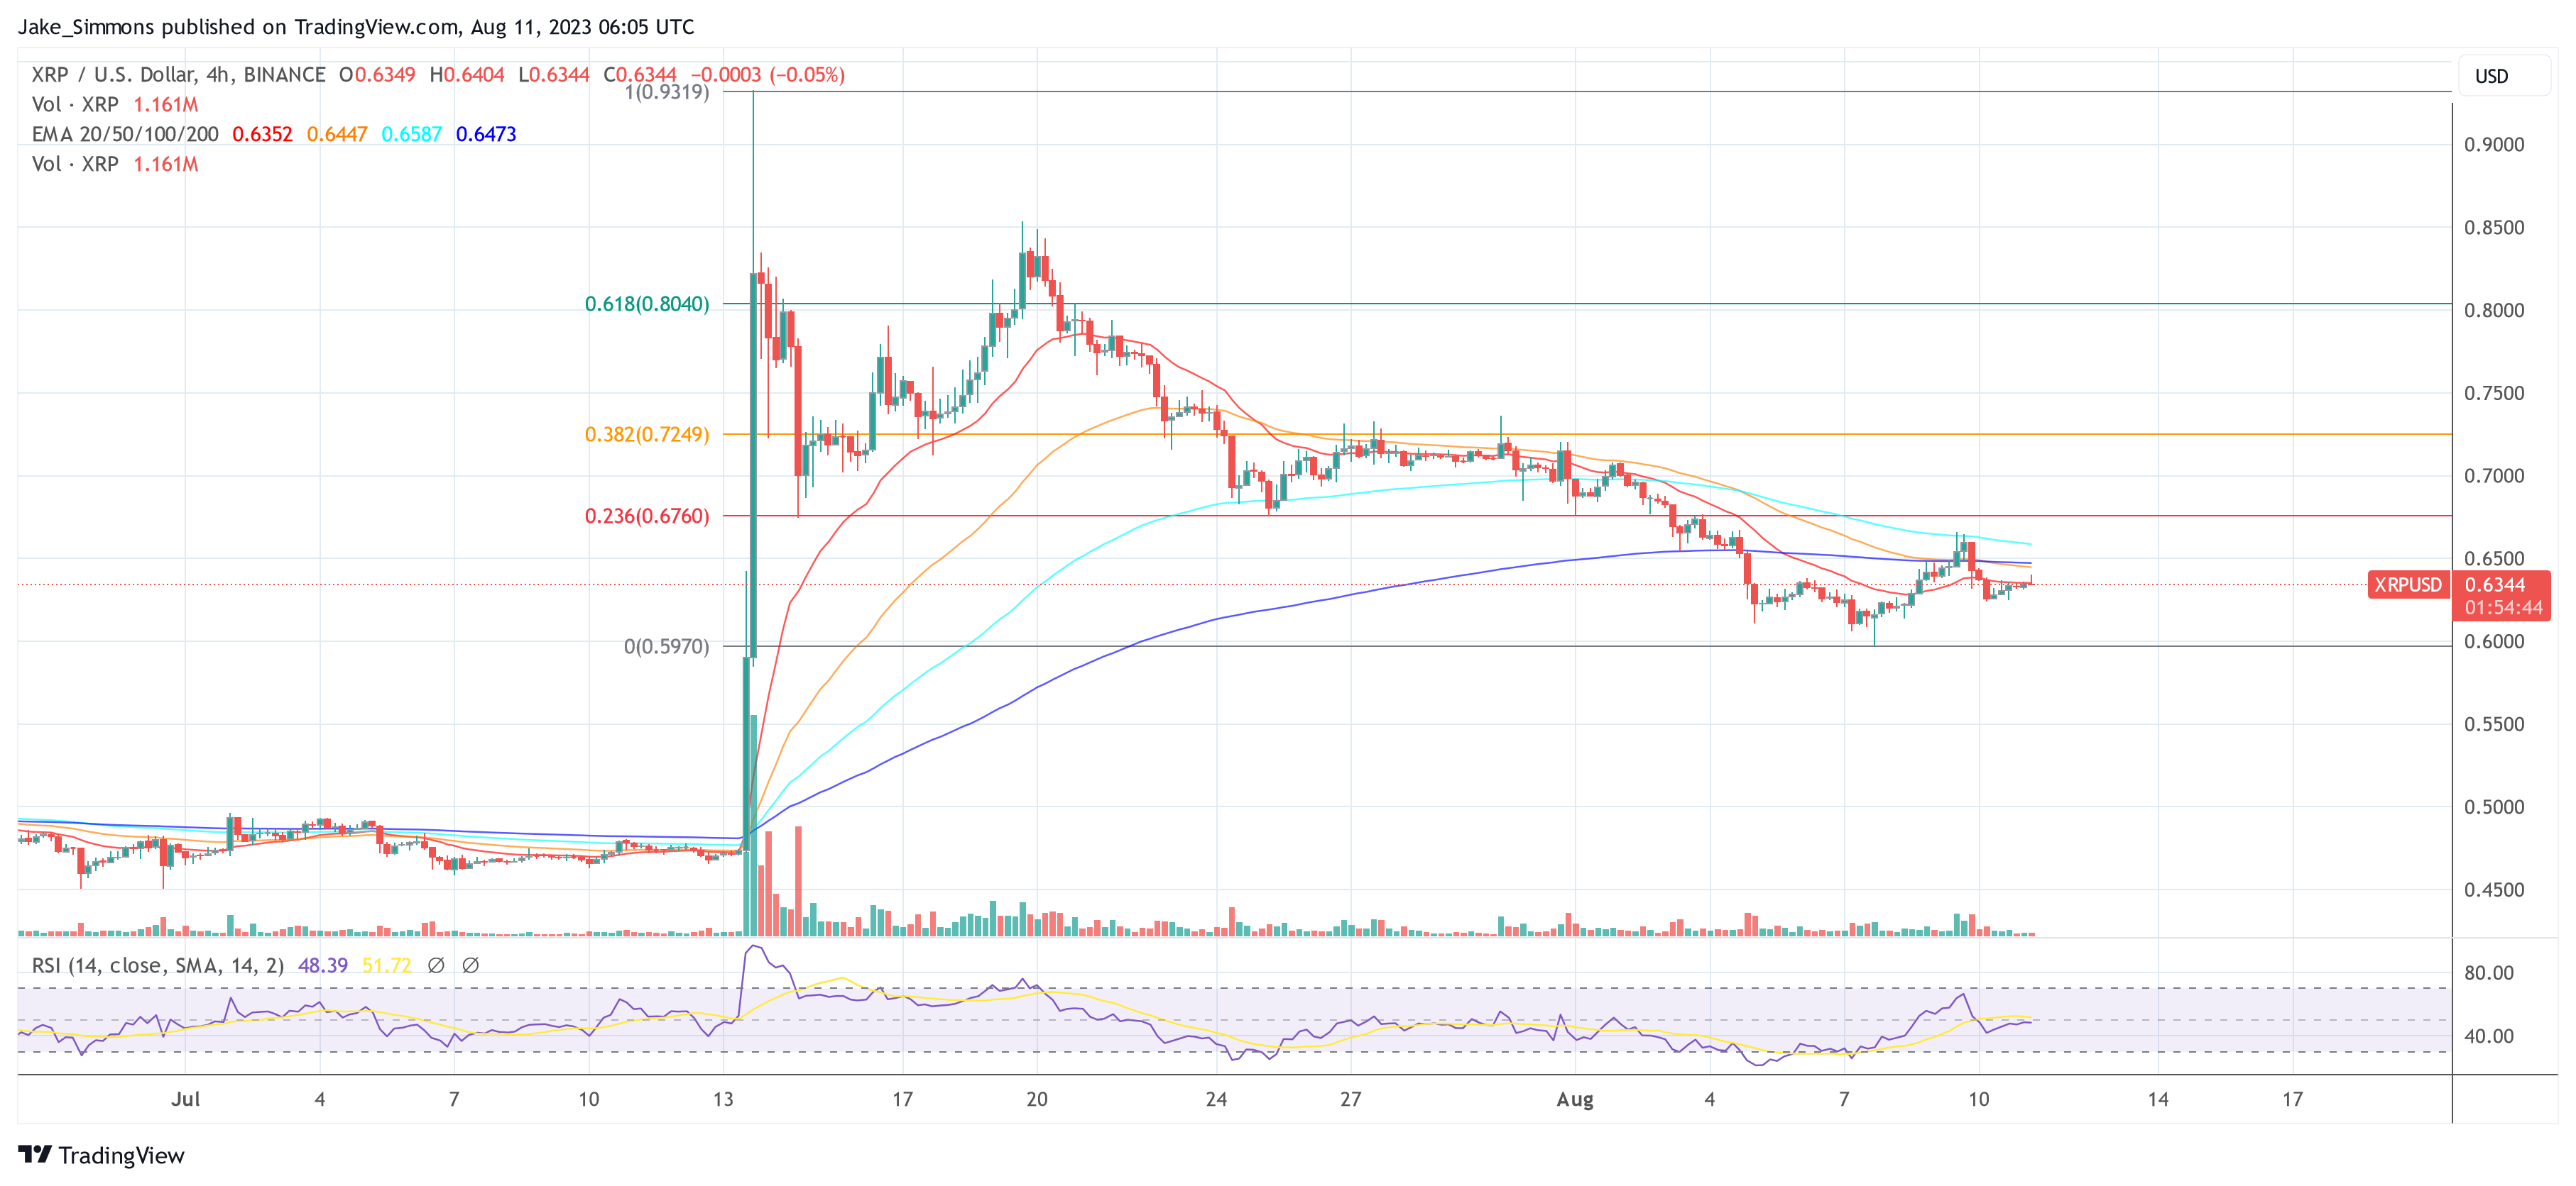Click the 0.618(0.8040) Fibonacci level label

[x=647, y=304]
